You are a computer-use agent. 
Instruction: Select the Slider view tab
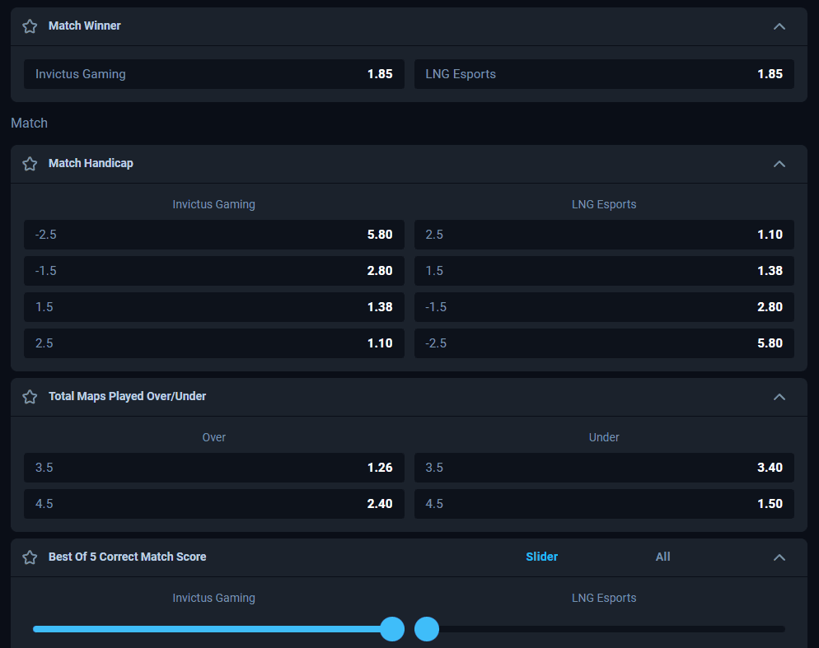coord(541,557)
